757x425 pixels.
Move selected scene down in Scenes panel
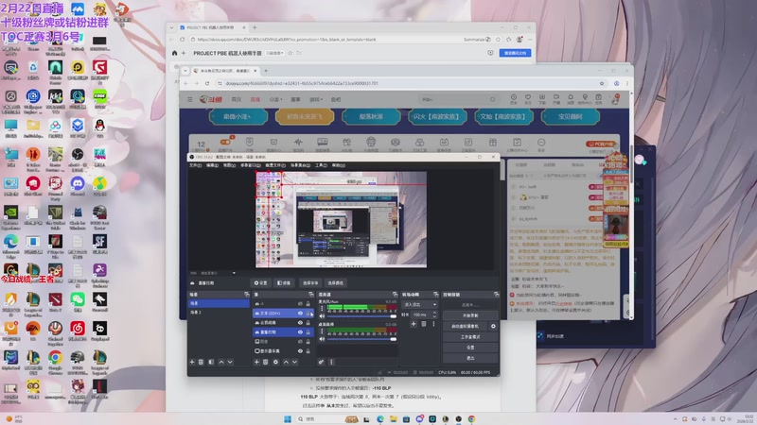[230, 362]
